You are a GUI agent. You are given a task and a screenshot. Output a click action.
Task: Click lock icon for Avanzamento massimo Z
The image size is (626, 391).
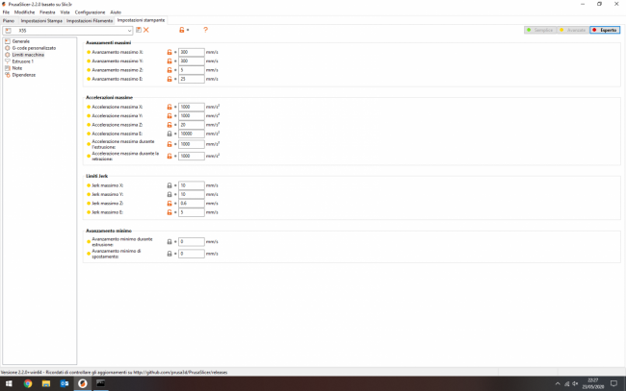(170, 70)
